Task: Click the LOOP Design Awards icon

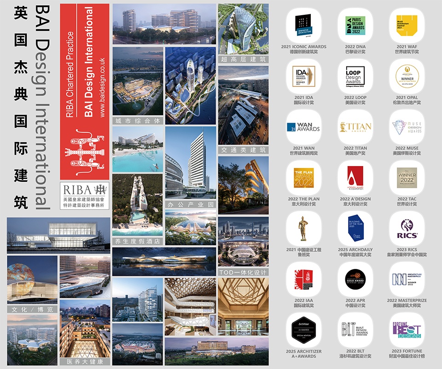Action: (355, 76)
